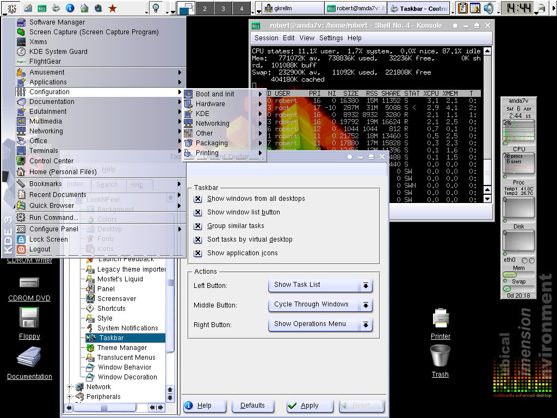Select Window Decoration in tree
Viewport: 557px width, 418px height.
click(x=127, y=377)
